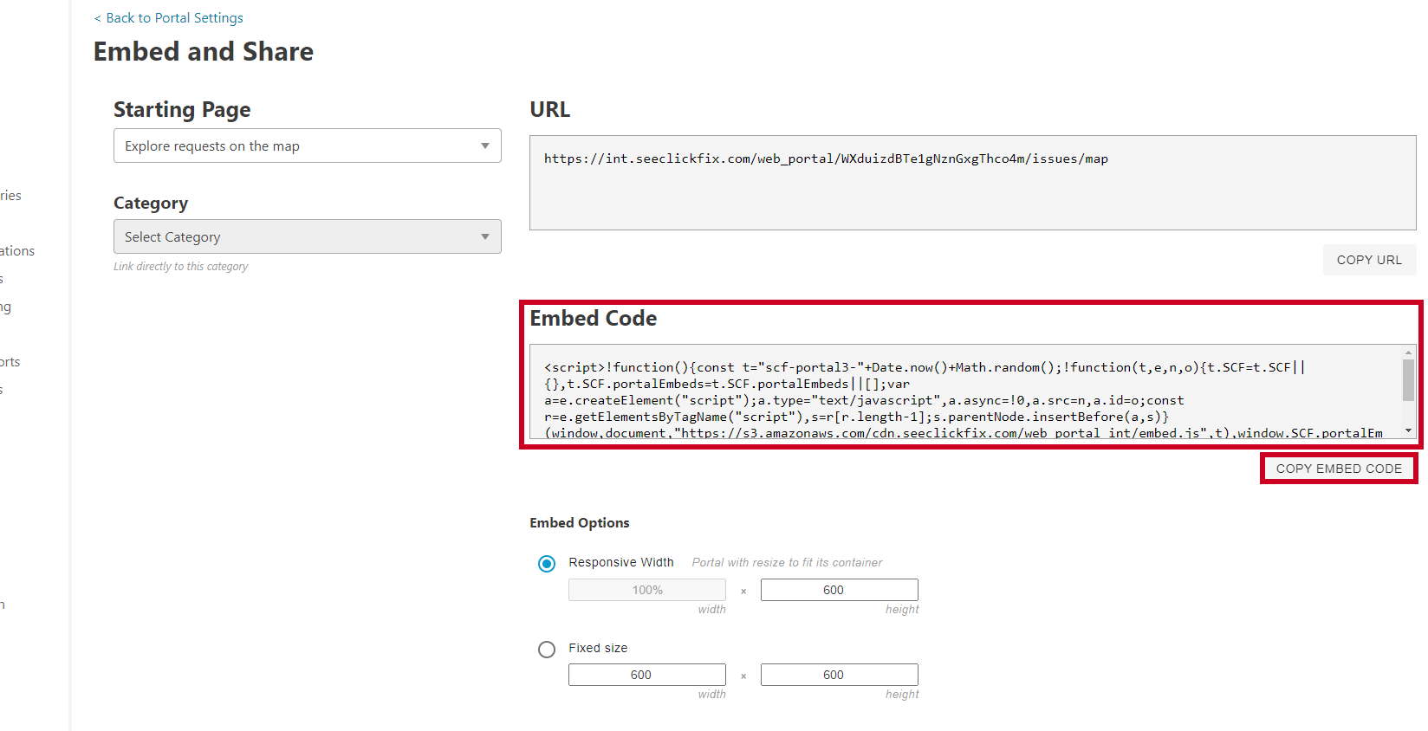Click the COPY URL button
Screen dimensions: 1428x731
[x=1369, y=260]
